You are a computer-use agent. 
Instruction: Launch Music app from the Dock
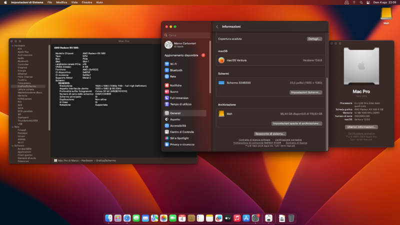coord(237,218)
